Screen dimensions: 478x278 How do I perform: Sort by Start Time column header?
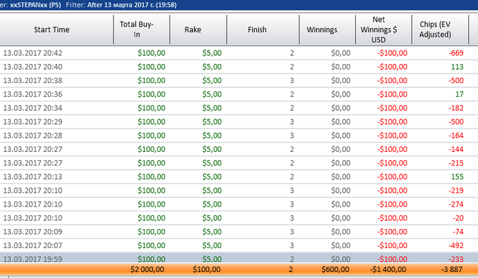[57, 30]
